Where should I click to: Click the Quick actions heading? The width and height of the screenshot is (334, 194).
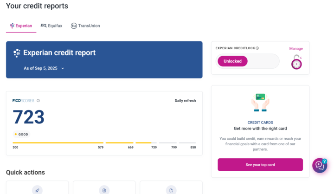click(26, 172)
